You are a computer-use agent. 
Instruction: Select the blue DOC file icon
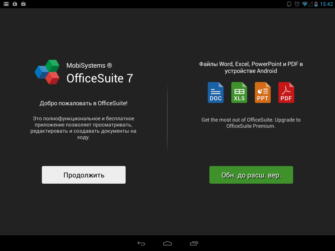(x=216, y=92)
